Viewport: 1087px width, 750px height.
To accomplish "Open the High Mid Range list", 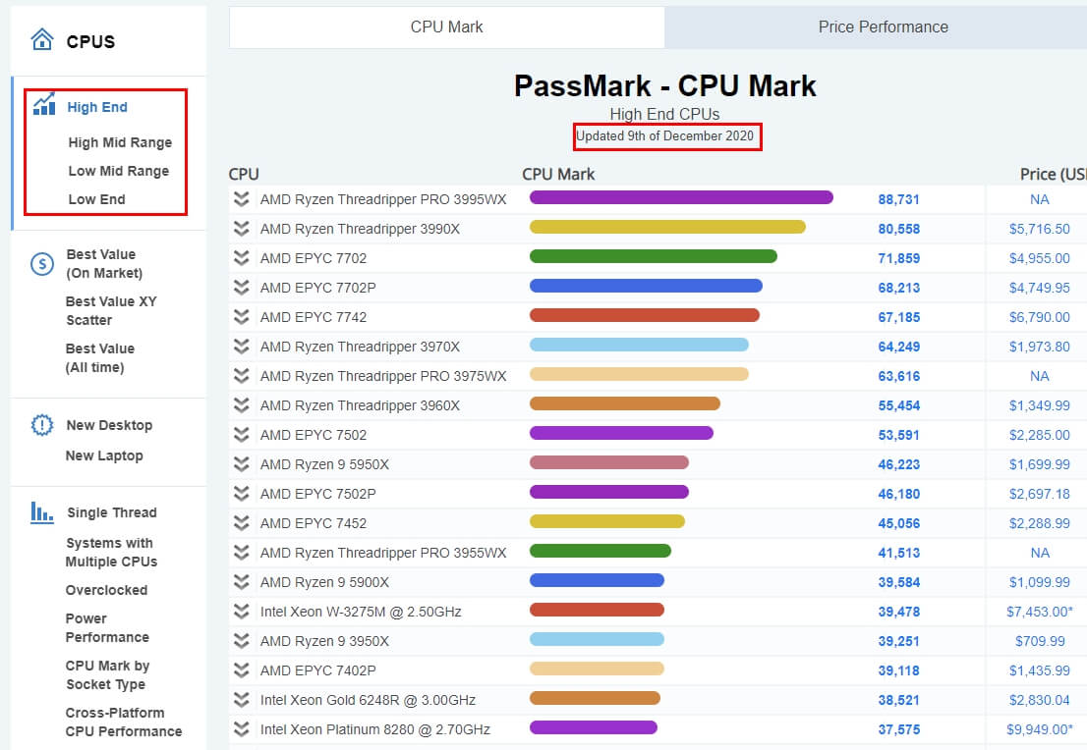I will coord(120,142).
